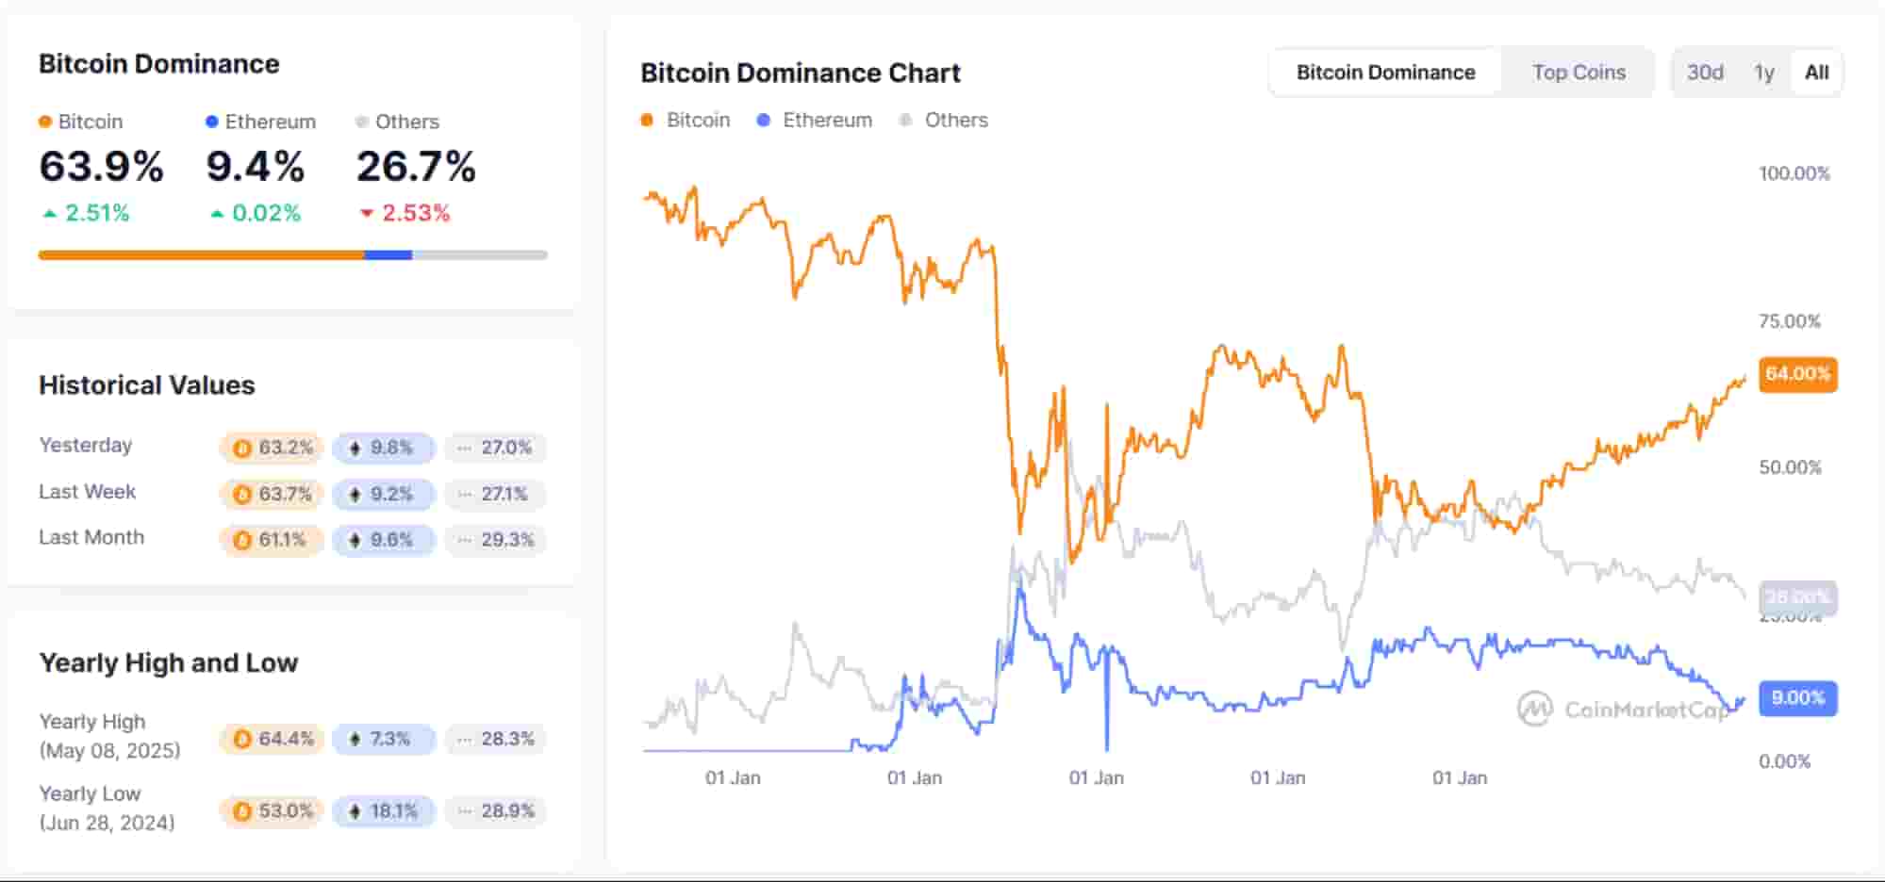This screenshot has width=1885, height=882.
Task: Toggle Others series in chart legend
Action: (x=944, y=121)
